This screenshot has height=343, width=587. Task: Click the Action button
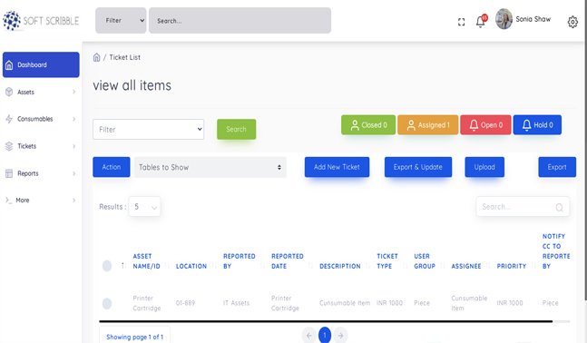(112, 167)
